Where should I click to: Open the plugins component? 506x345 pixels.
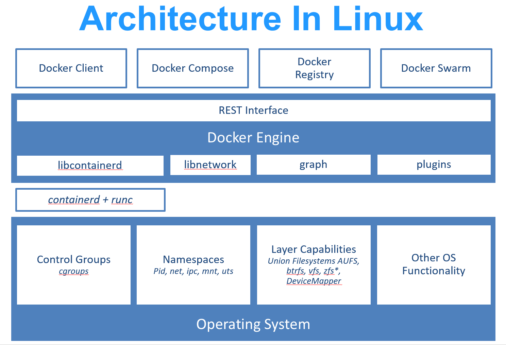[x=434, y=165]
